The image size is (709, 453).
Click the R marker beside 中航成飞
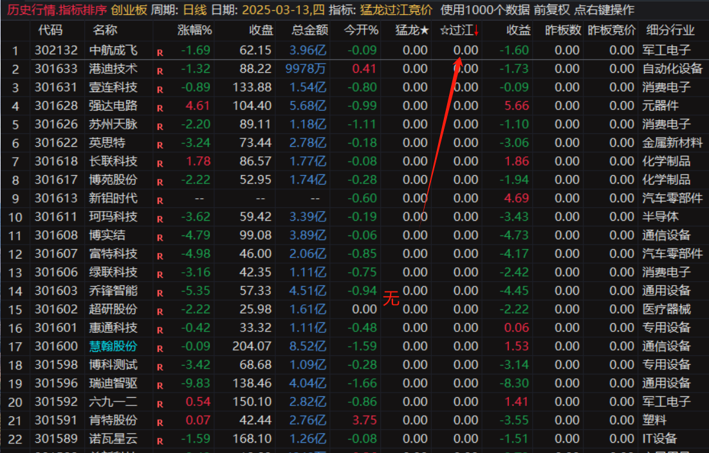160,52
